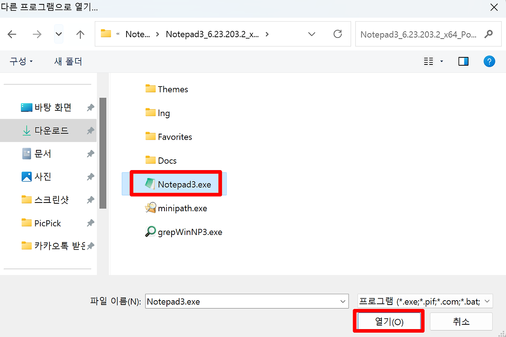506x337 pixels.
Task: Create a new folder with 새 폴더
Action: tap(68, 61)
